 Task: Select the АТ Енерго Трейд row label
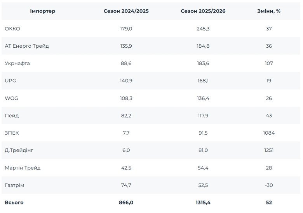(x=27, y=46)
